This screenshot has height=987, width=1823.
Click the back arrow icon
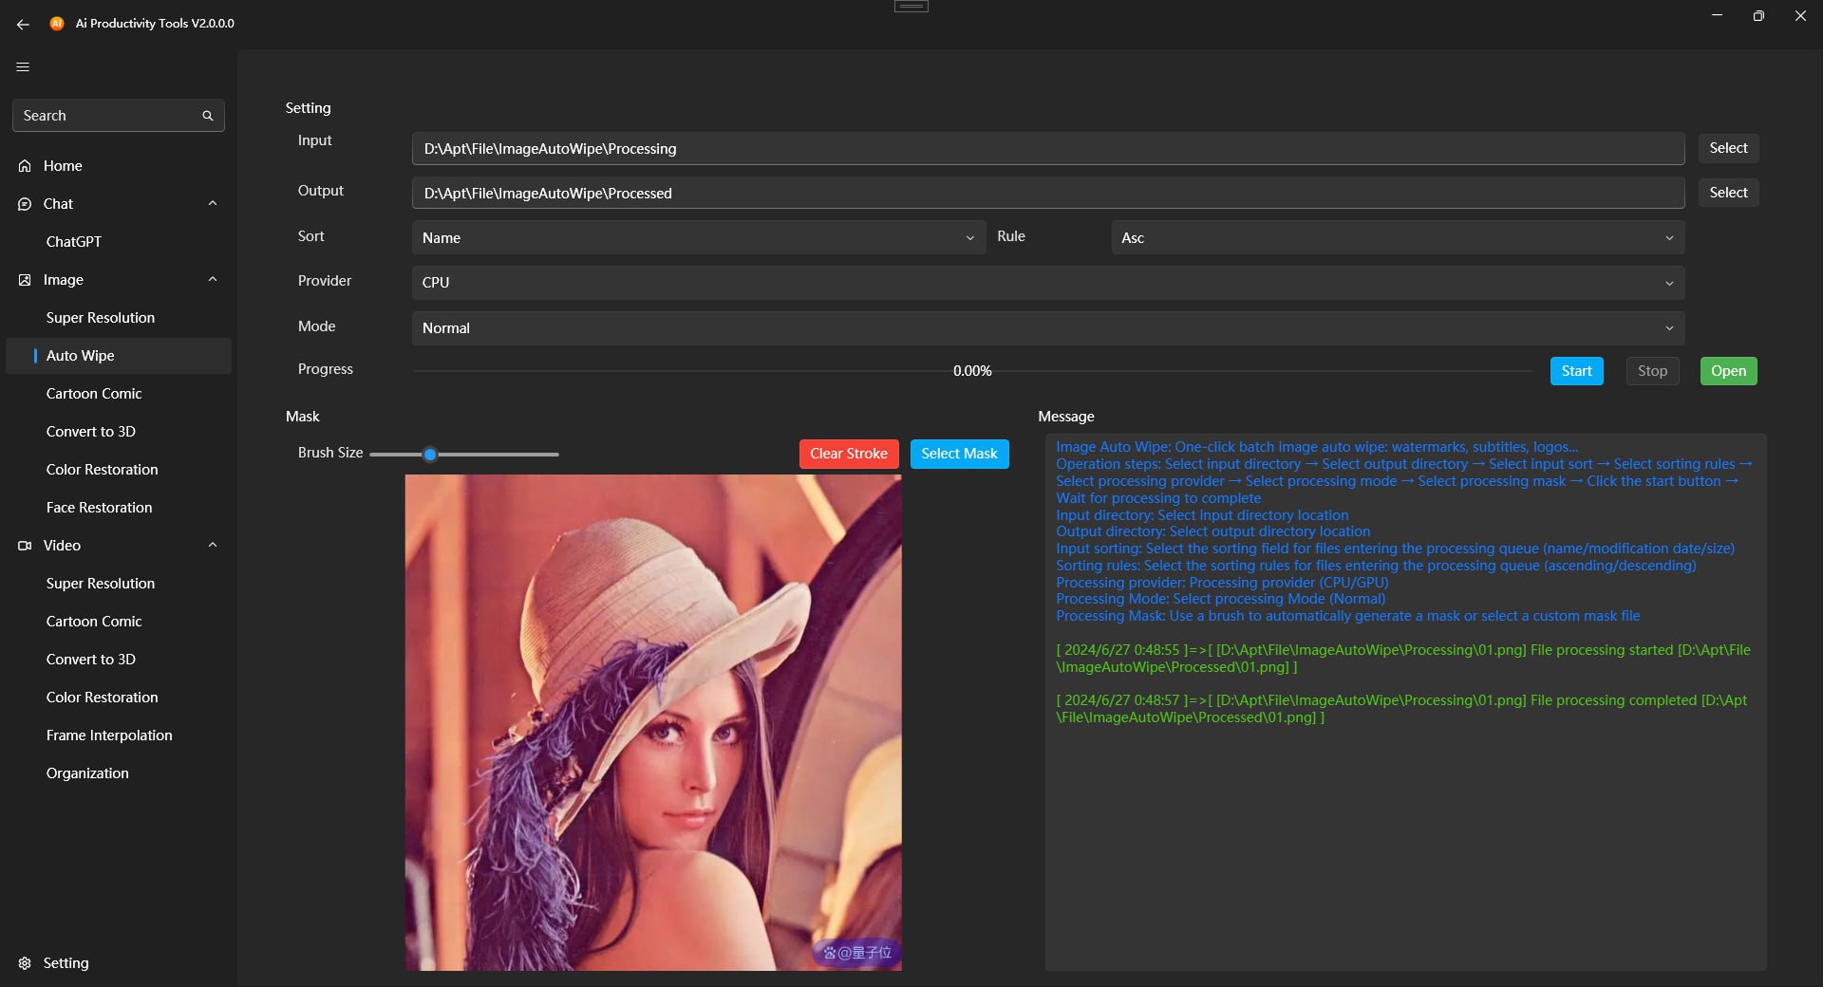(x=23, y=24)
